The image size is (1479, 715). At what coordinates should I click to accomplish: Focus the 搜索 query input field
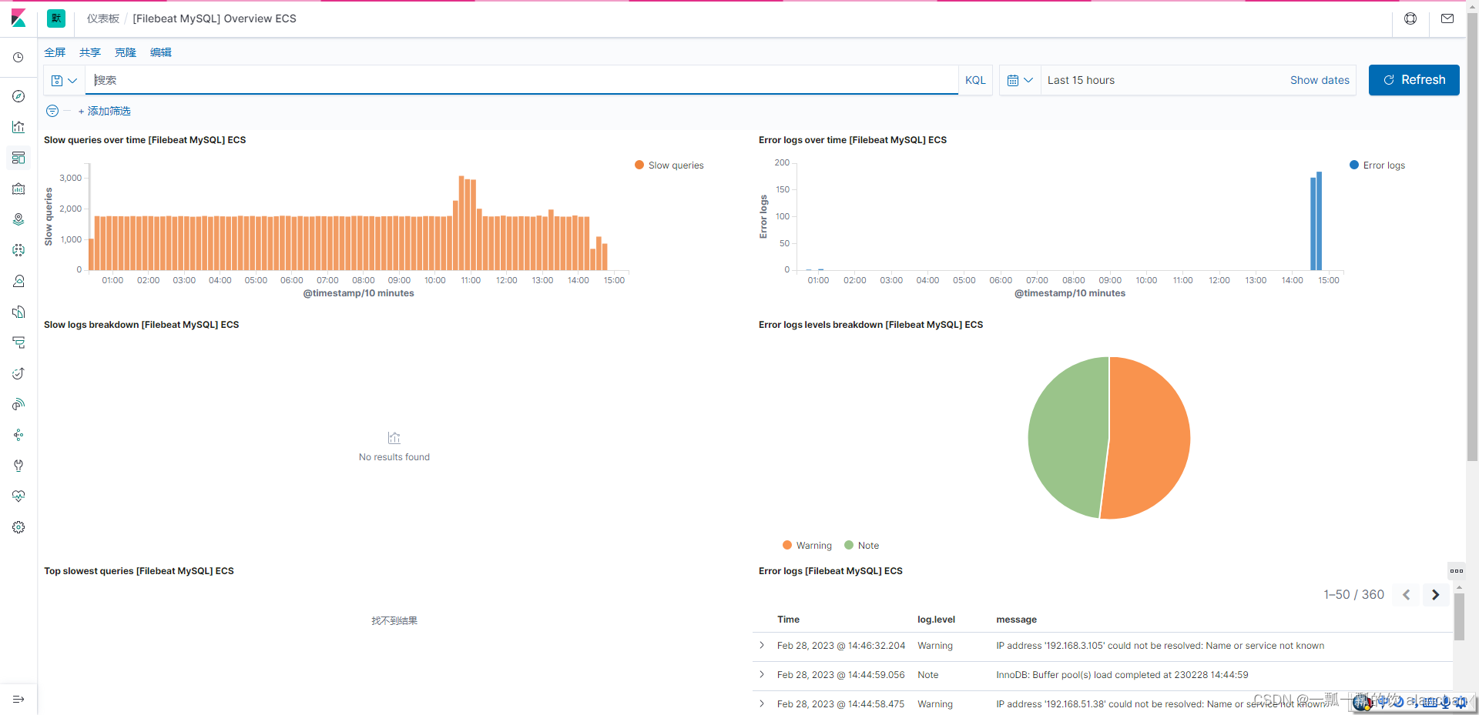522,80
